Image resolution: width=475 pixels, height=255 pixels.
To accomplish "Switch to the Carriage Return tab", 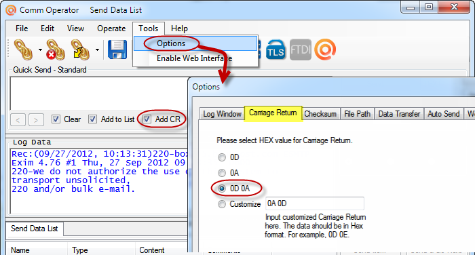I will 273,113.
